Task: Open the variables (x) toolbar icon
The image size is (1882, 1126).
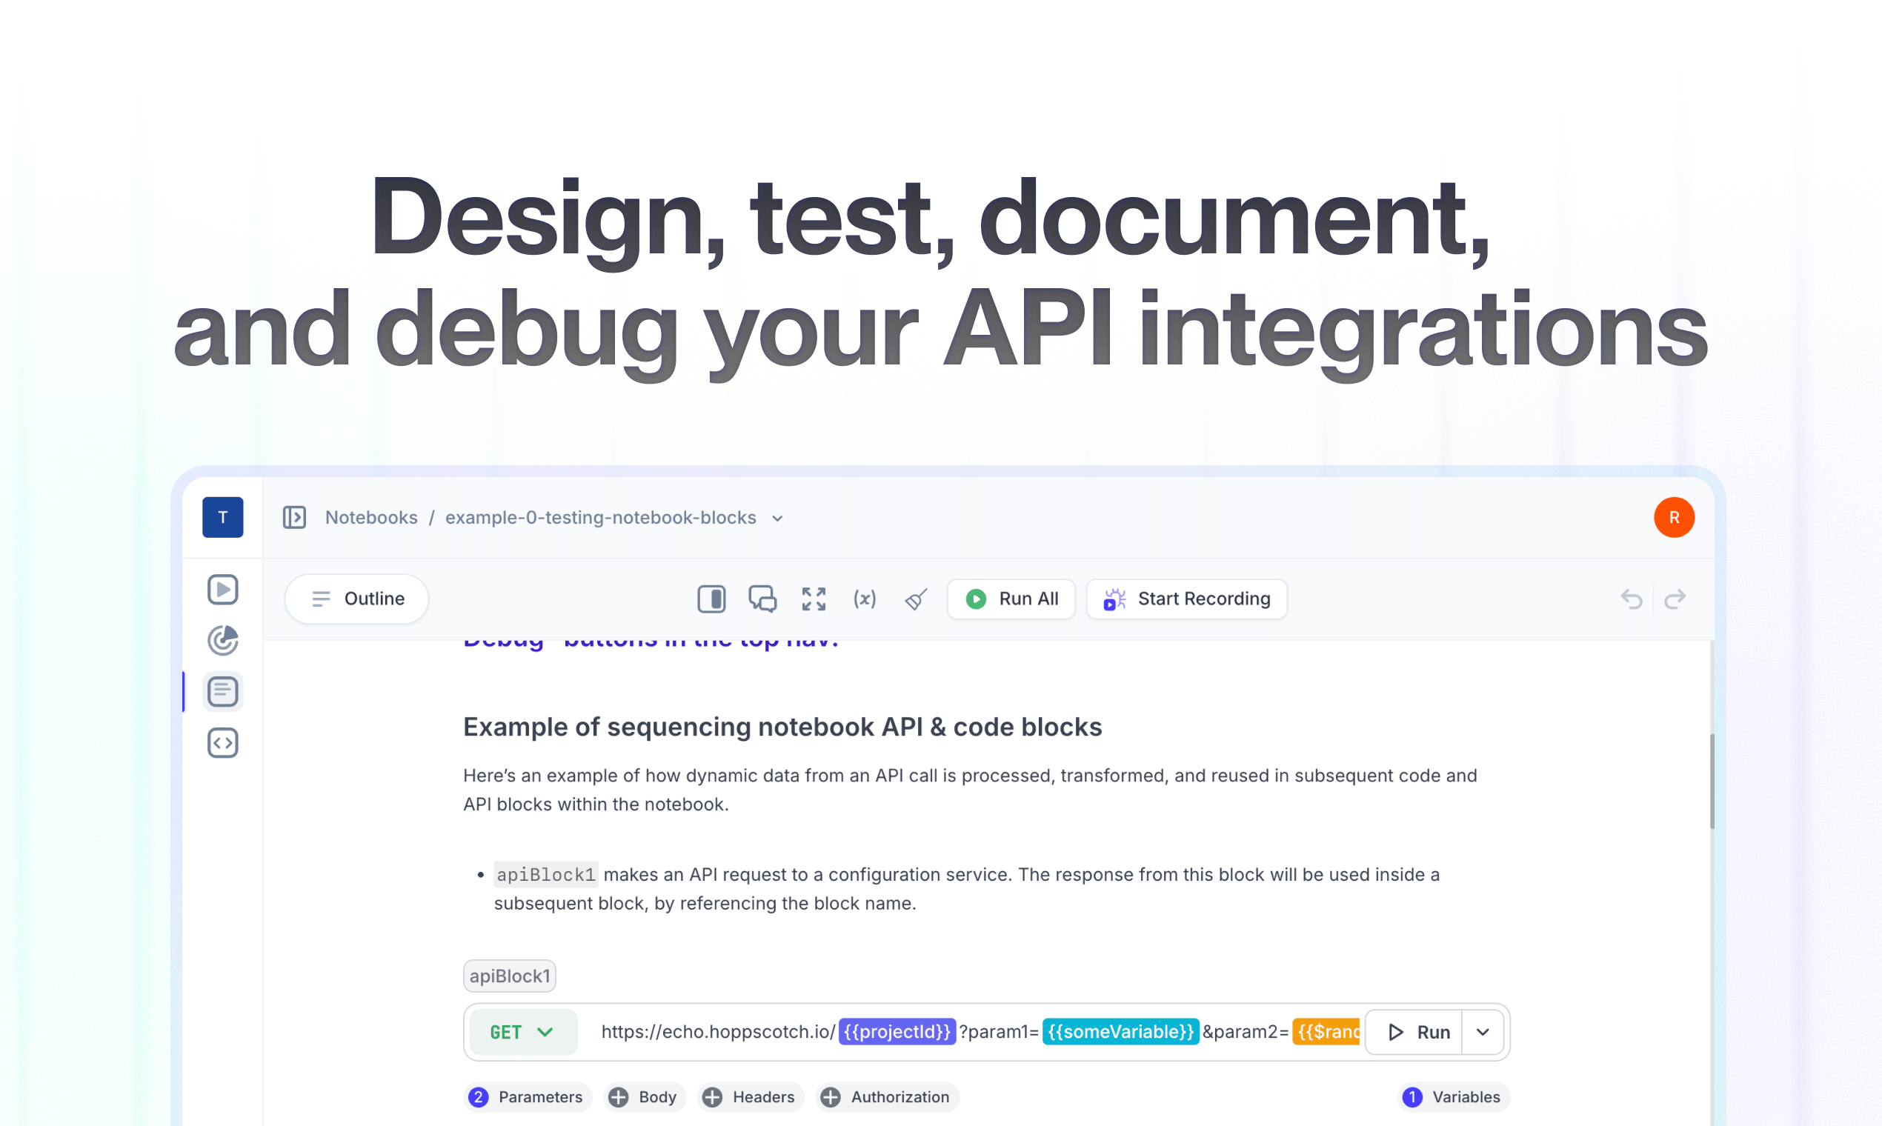Action: [x=865, y=599]
